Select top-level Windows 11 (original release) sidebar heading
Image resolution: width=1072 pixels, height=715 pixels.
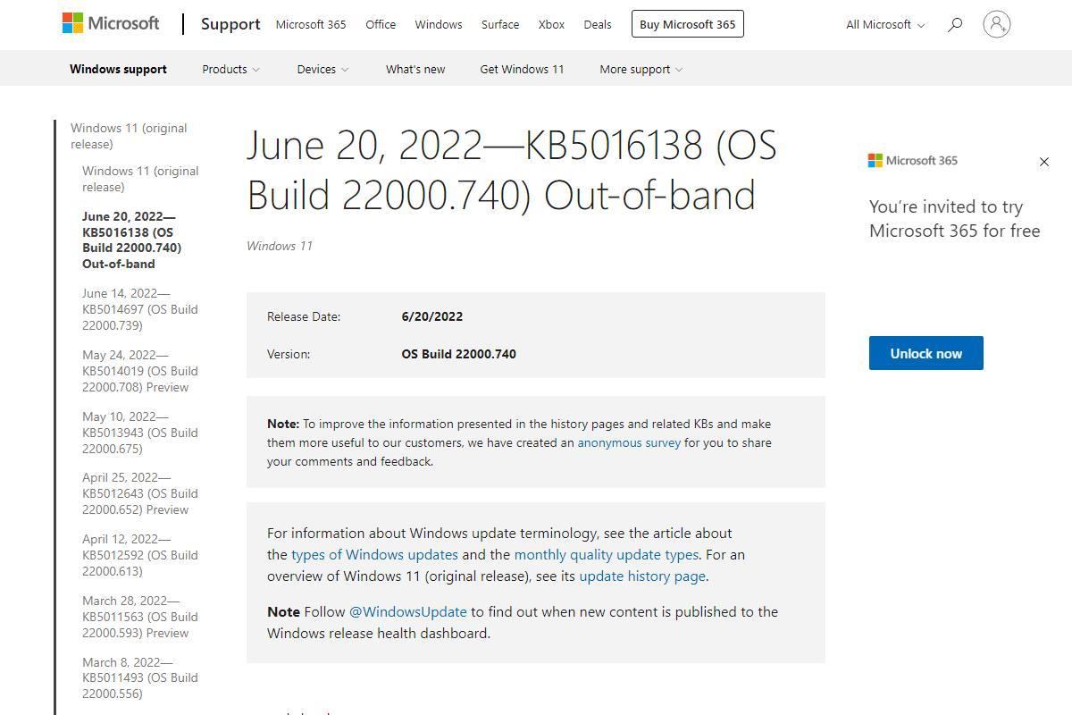coord(129,136)
